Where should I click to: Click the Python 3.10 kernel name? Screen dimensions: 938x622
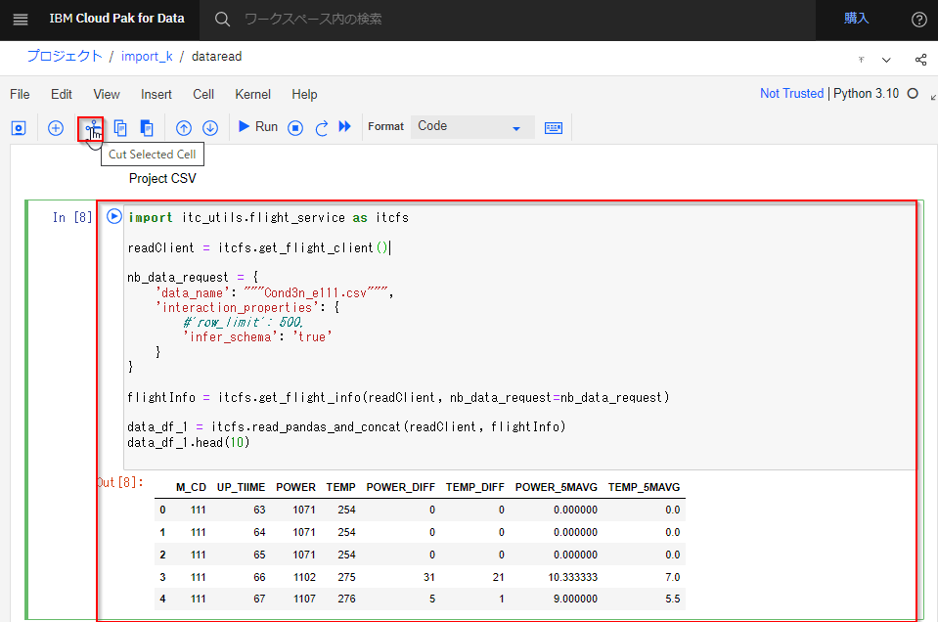point(866,93)
